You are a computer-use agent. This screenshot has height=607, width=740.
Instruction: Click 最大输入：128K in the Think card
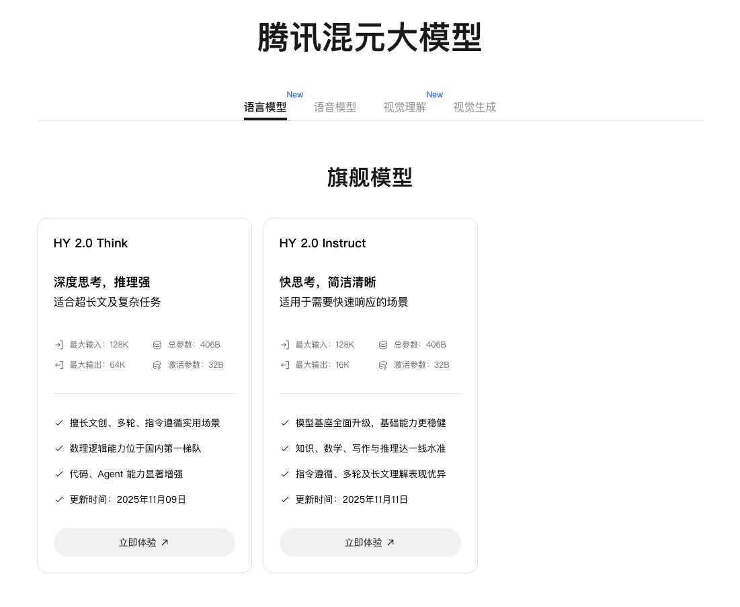click(x=99, y=345)
